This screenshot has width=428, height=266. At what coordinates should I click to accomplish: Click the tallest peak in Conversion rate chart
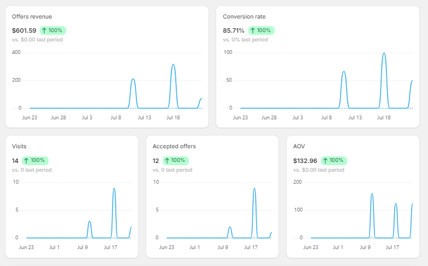(384, 53)
